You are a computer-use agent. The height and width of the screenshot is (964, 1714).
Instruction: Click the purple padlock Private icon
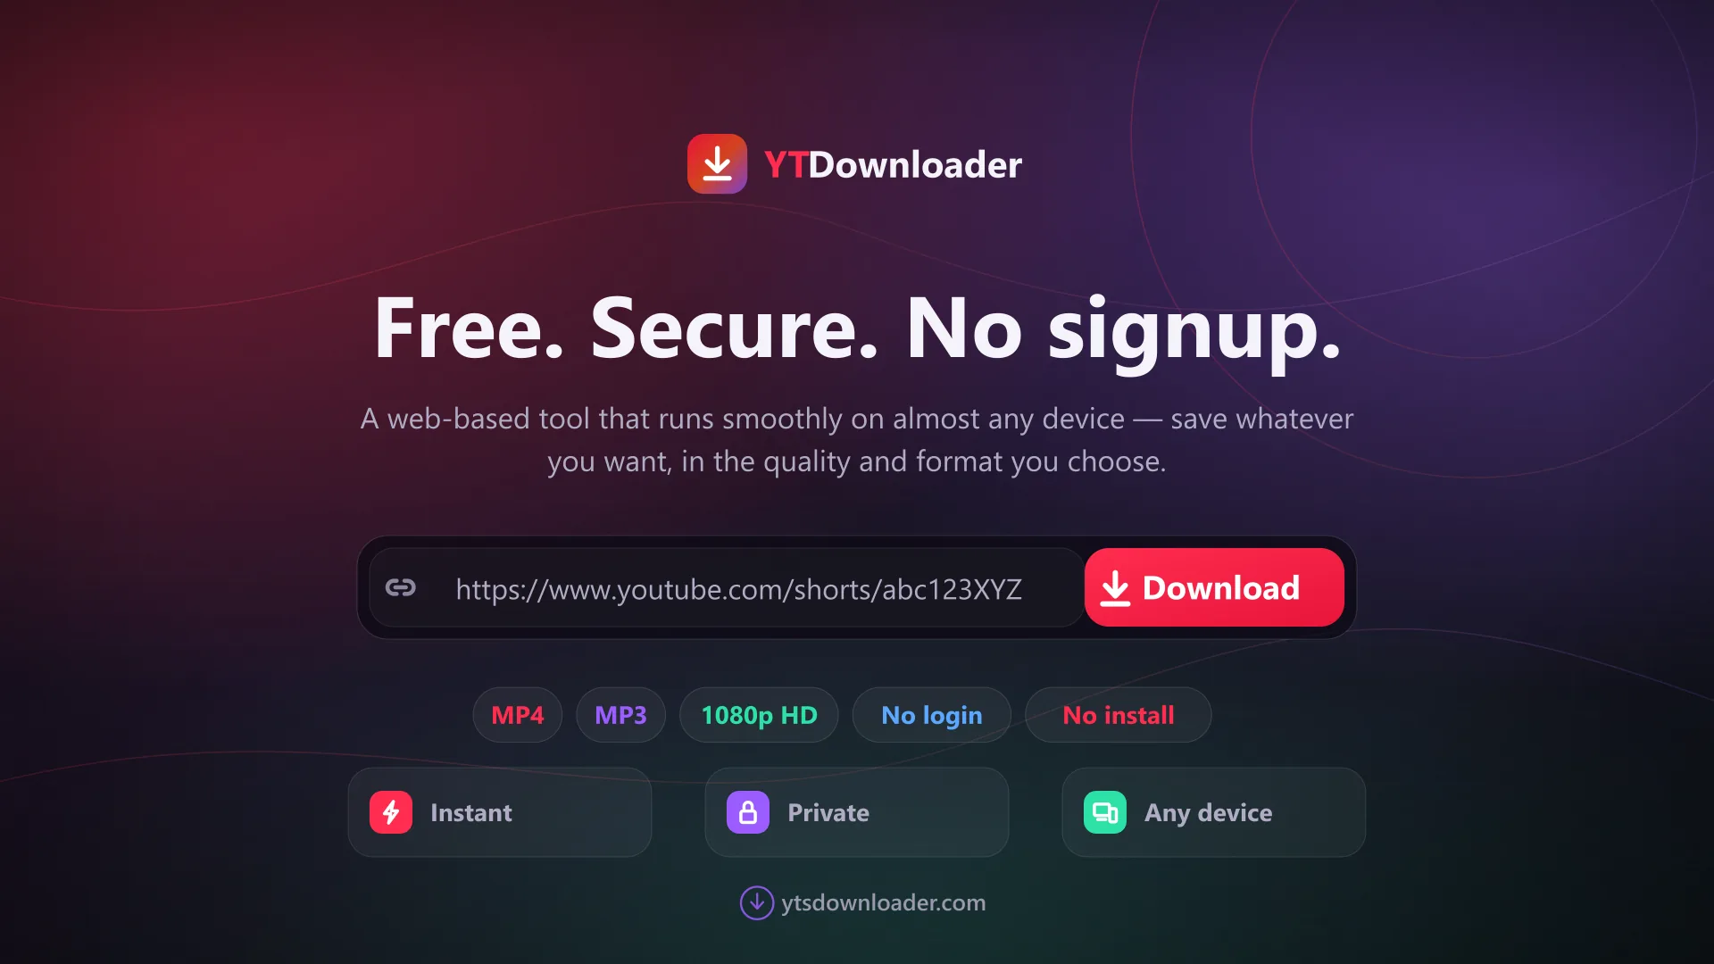pos(748,812)
